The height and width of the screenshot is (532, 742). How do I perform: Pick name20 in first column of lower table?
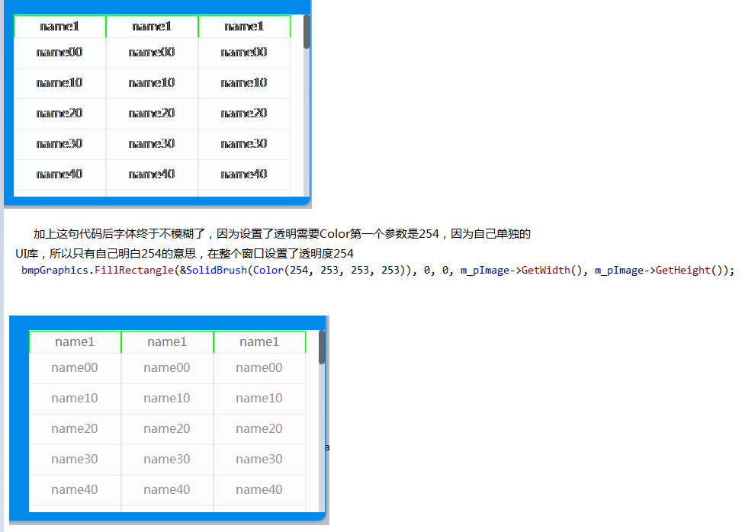(75, 429)
